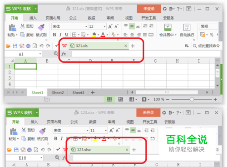Select the 321.xls document tab
The image size is (227, 167).
coord(99,46)
